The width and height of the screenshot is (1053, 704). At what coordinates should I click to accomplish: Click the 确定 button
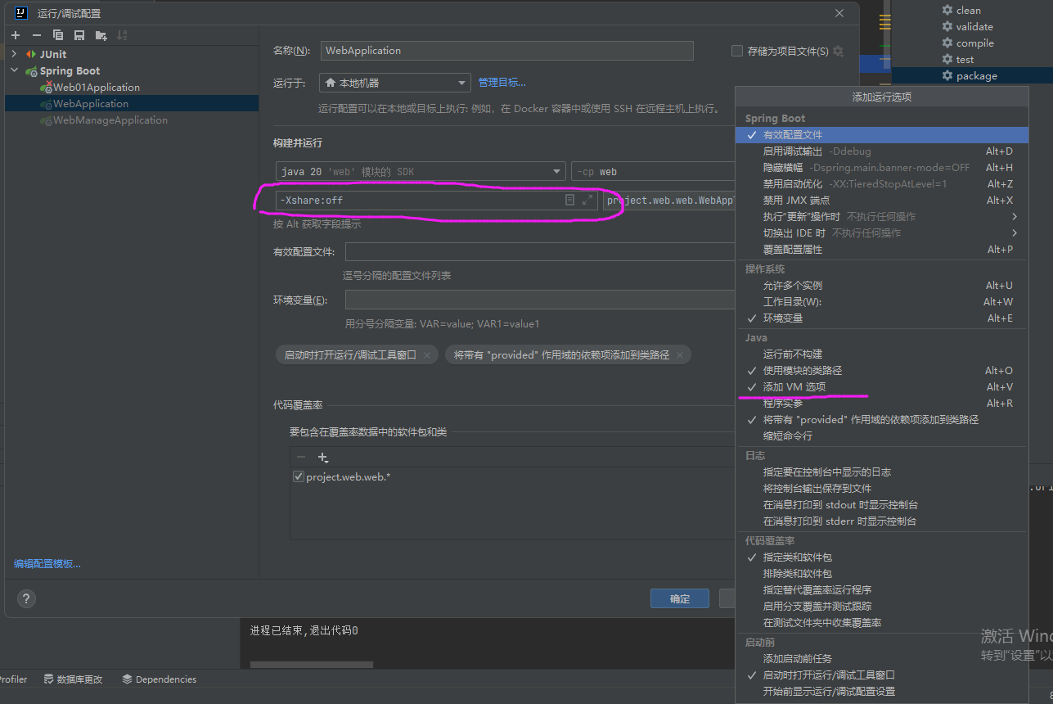click(x=680, y=598)
